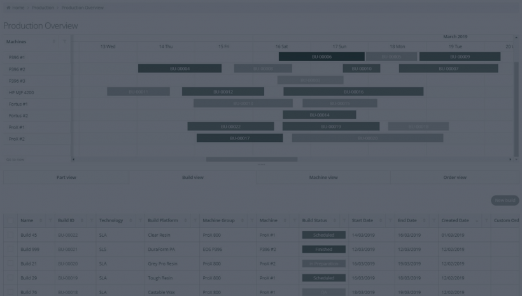Open the BU-00022 build ID link

67,235
